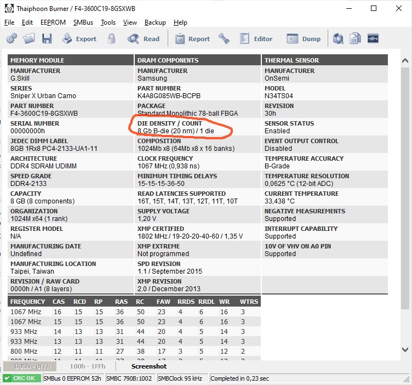The height and width of the screenshot is (385, 412).
Task: Click the scrollbar down arrow
Action: click(405, 349)
